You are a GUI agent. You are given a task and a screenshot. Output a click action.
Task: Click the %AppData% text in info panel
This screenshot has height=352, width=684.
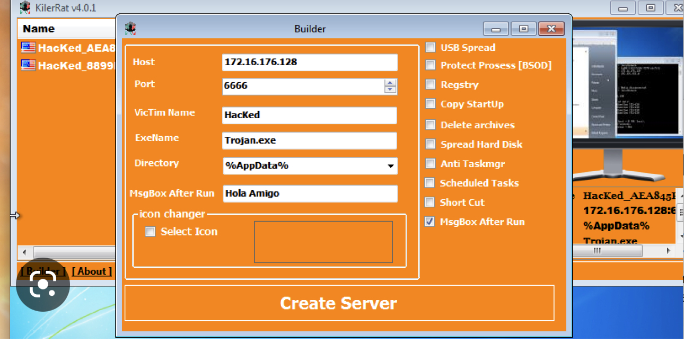point(617,226)
